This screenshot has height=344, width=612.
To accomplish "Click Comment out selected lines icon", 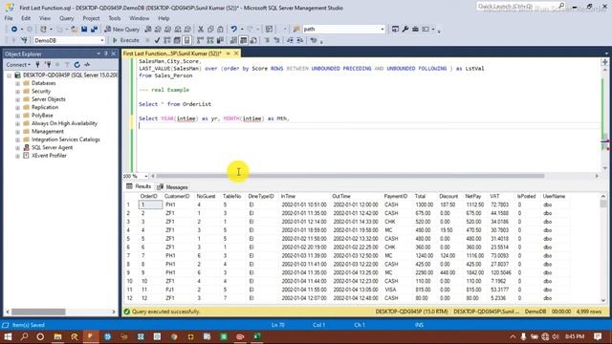I will click(x=267, y=40).
